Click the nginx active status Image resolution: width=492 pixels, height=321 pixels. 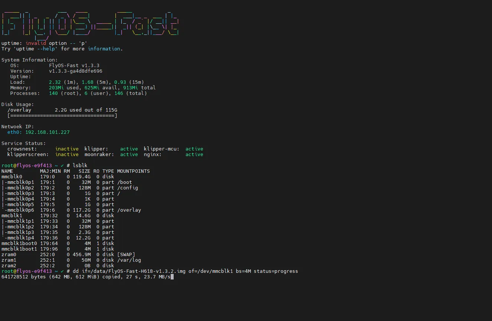pyautogui.click(x=194, y=155)
